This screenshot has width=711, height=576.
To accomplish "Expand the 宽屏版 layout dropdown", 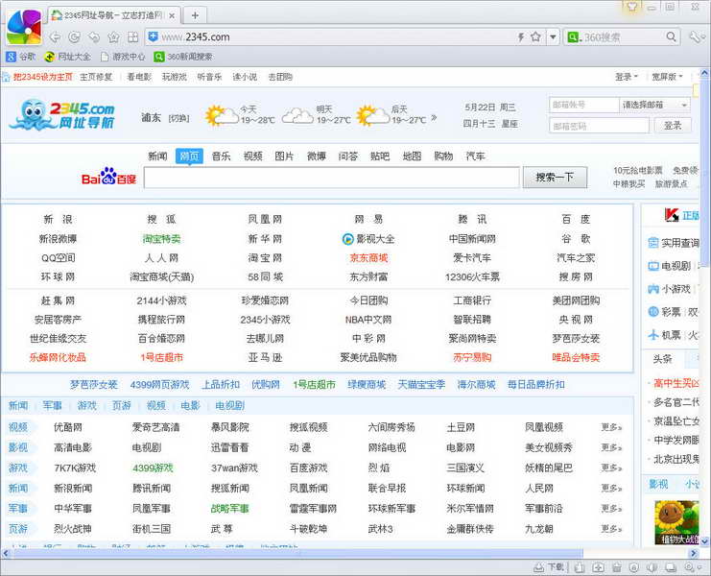I will (x=667, y=77).
